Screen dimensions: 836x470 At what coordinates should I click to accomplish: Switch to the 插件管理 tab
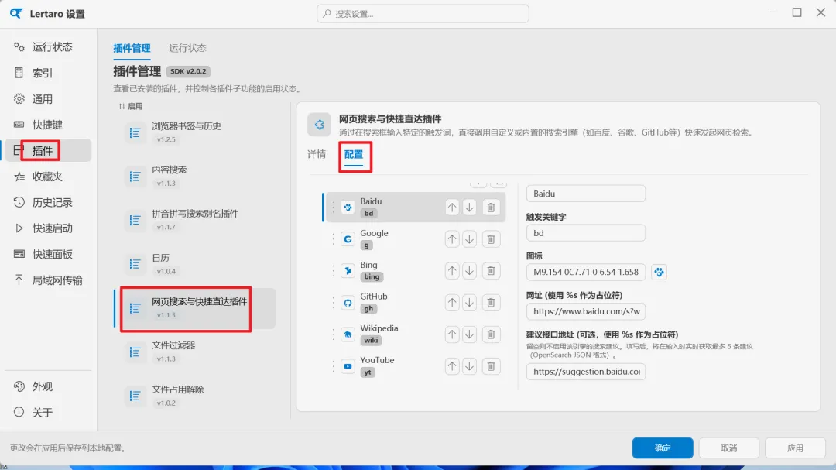(132, 48)
